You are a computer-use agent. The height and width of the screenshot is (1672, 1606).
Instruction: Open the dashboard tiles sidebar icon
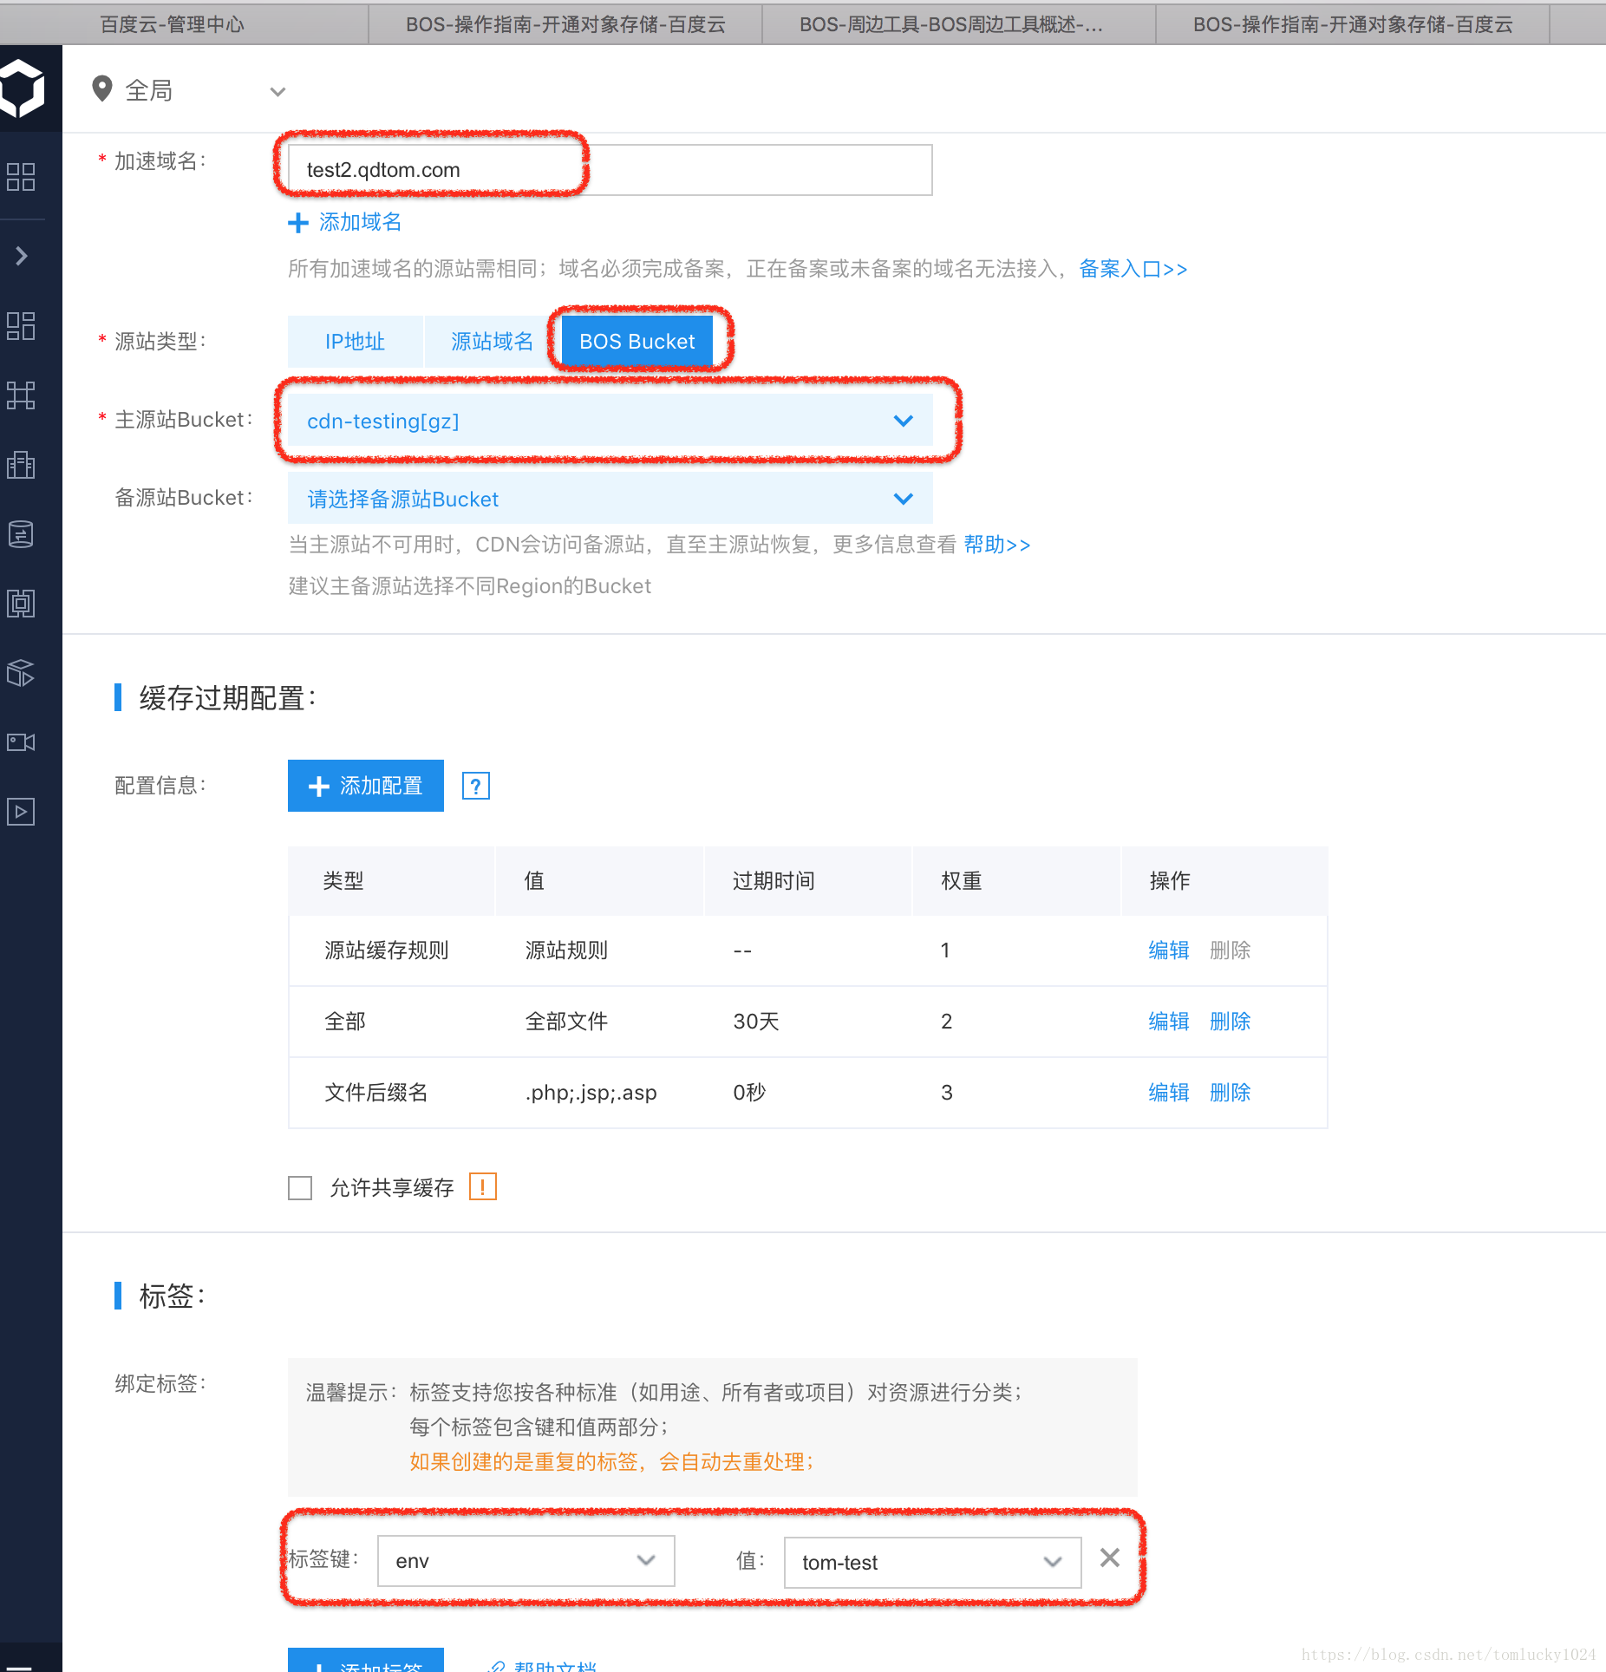21,326
